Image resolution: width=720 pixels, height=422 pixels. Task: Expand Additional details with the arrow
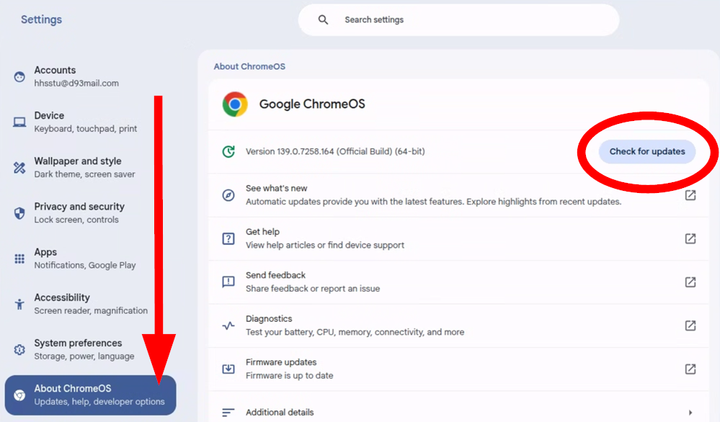coord(690,413)
